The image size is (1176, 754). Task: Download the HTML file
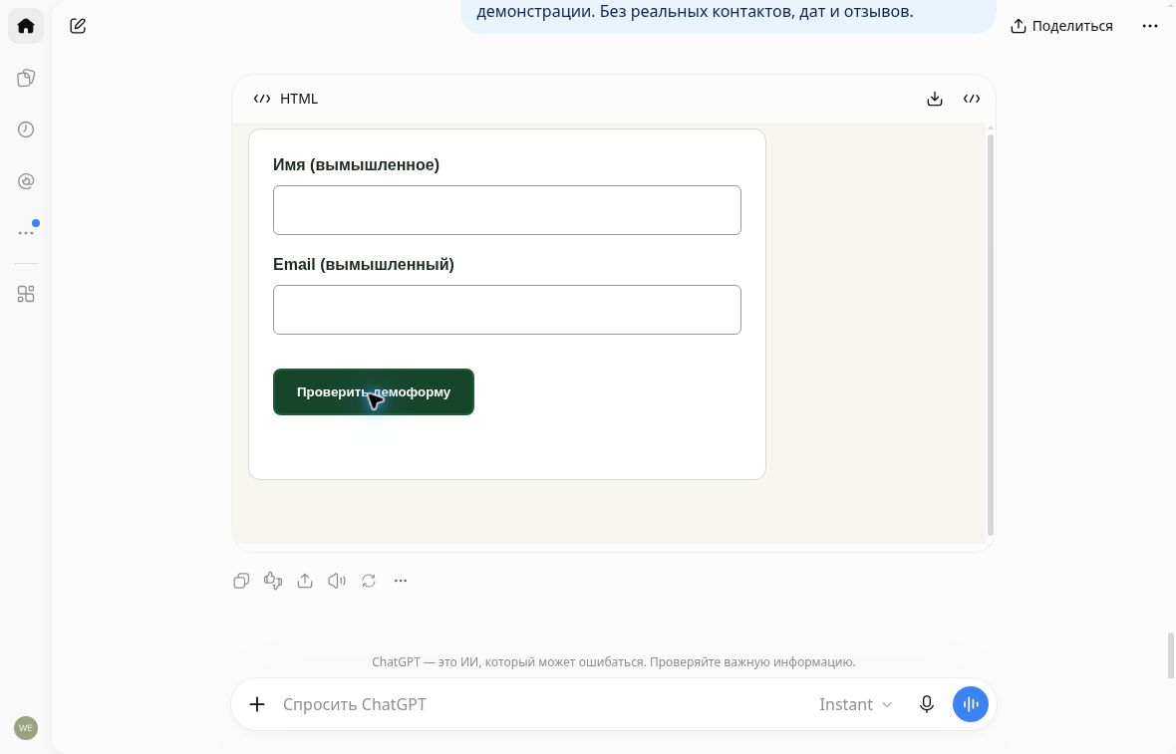(x=935, y=99)
